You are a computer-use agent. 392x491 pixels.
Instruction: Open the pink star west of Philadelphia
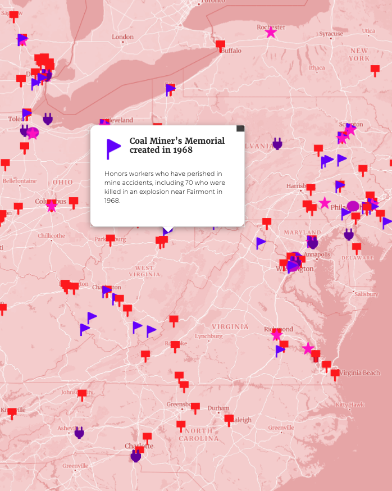click(325, 203)
